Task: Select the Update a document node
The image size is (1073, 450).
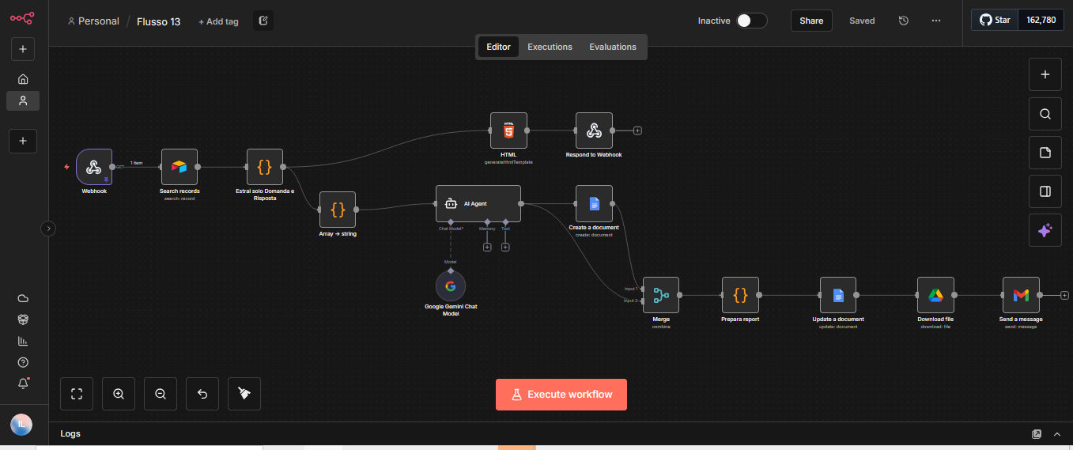Action: tap(838, 295)
